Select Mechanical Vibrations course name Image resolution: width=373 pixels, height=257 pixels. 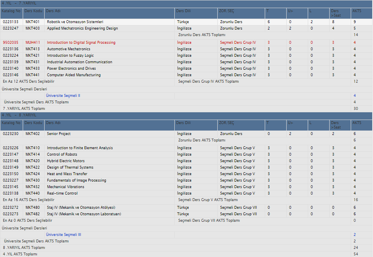66,187
